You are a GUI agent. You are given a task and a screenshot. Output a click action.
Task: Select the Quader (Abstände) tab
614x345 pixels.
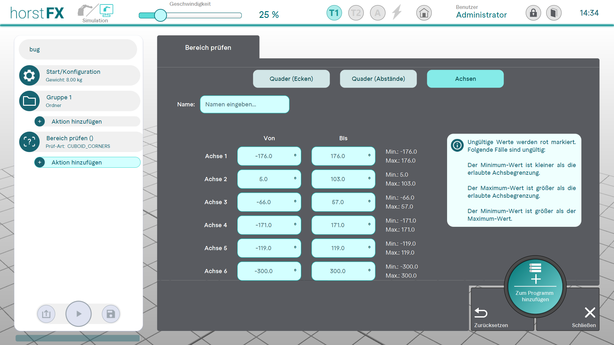coord(378,79)
